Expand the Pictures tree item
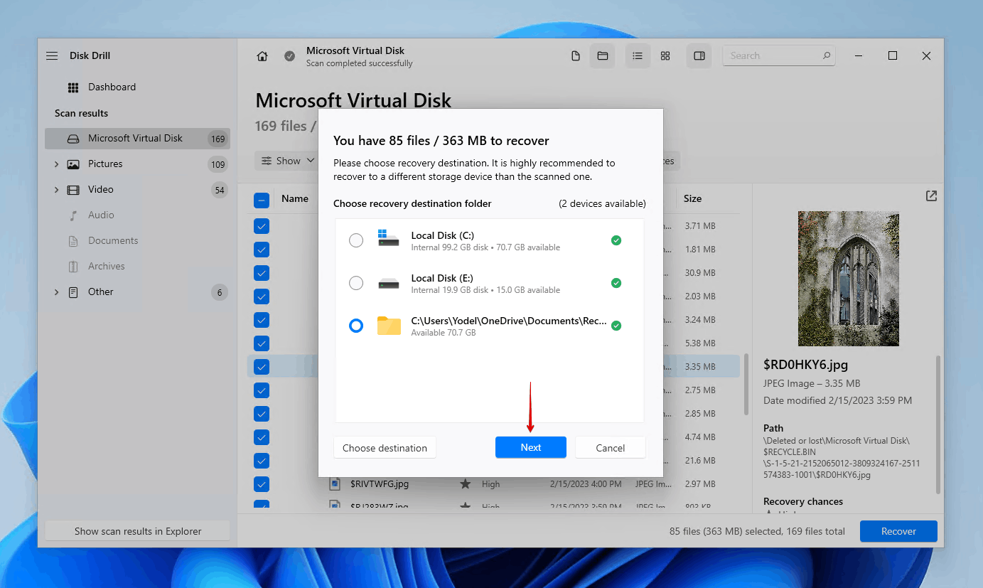Screen dimensions: 983x588 coord(56,164)
